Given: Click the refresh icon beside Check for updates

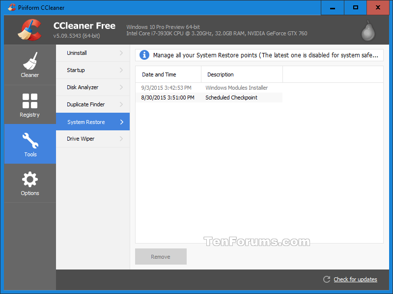Looking at the screenshot, I should [327, 279].
